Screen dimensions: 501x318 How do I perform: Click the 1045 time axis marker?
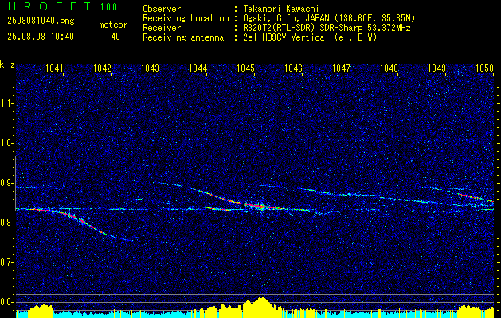245,68
